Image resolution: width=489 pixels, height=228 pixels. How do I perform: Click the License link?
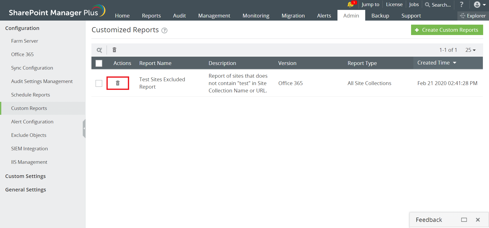point(394,5)
